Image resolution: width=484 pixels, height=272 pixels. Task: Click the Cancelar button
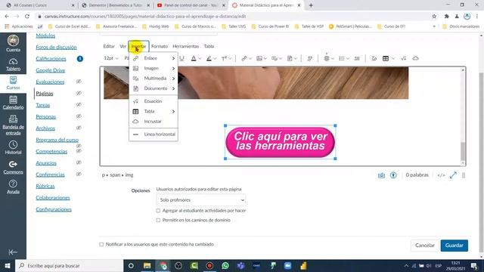pyautogui.click(x=425, y=246)
